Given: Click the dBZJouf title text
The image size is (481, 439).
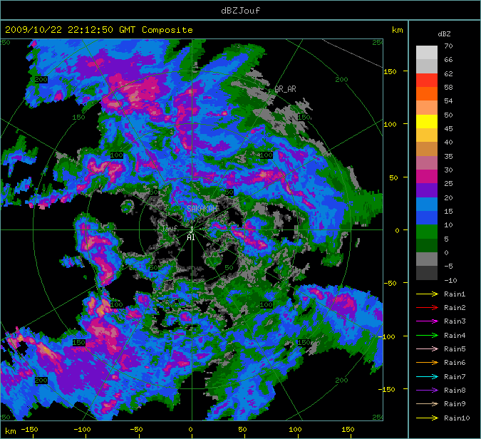Looking at the screenshot, I should click(x=241, y=11).
